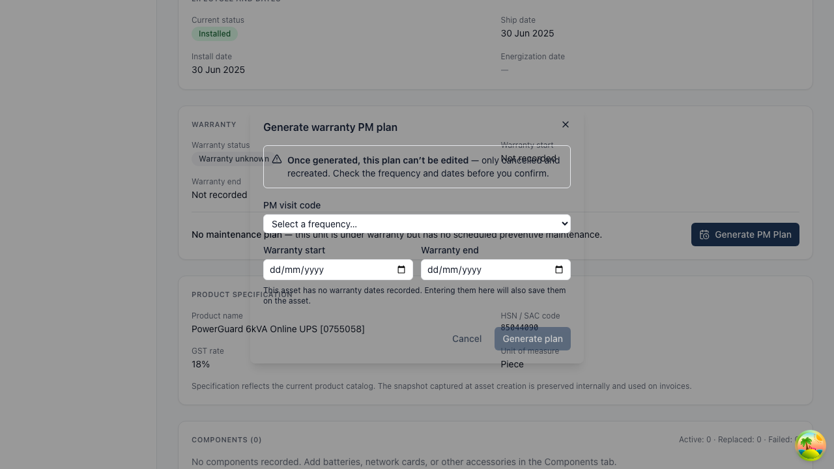
Task: Open the PM visit code frequency dropdown
Action: (x=417, y=224)
